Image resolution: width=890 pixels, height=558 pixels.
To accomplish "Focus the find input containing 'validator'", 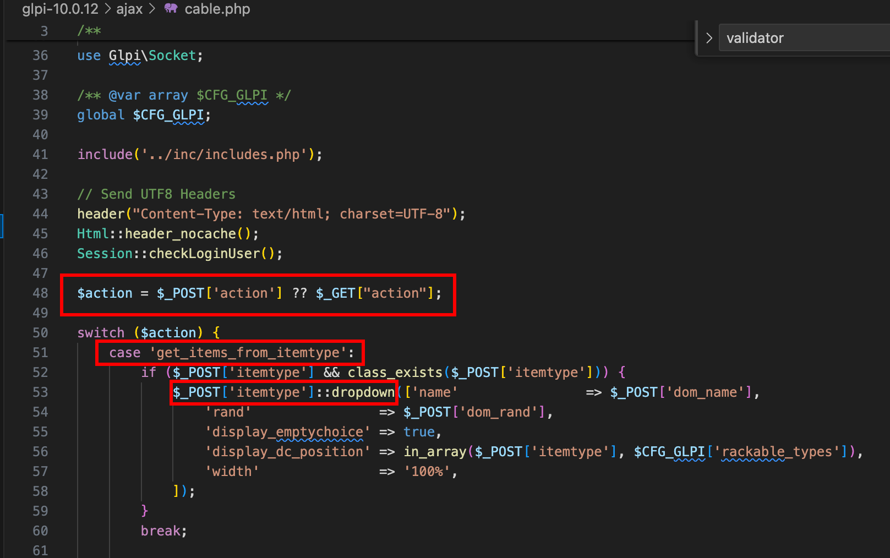I will [804, 38].
